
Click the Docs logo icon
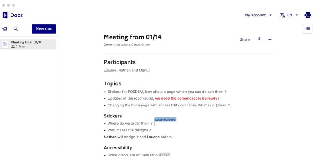tap(5, 15)
